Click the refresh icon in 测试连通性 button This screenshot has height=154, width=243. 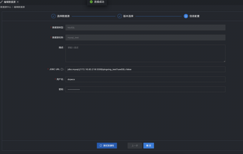tap(101, 145)
